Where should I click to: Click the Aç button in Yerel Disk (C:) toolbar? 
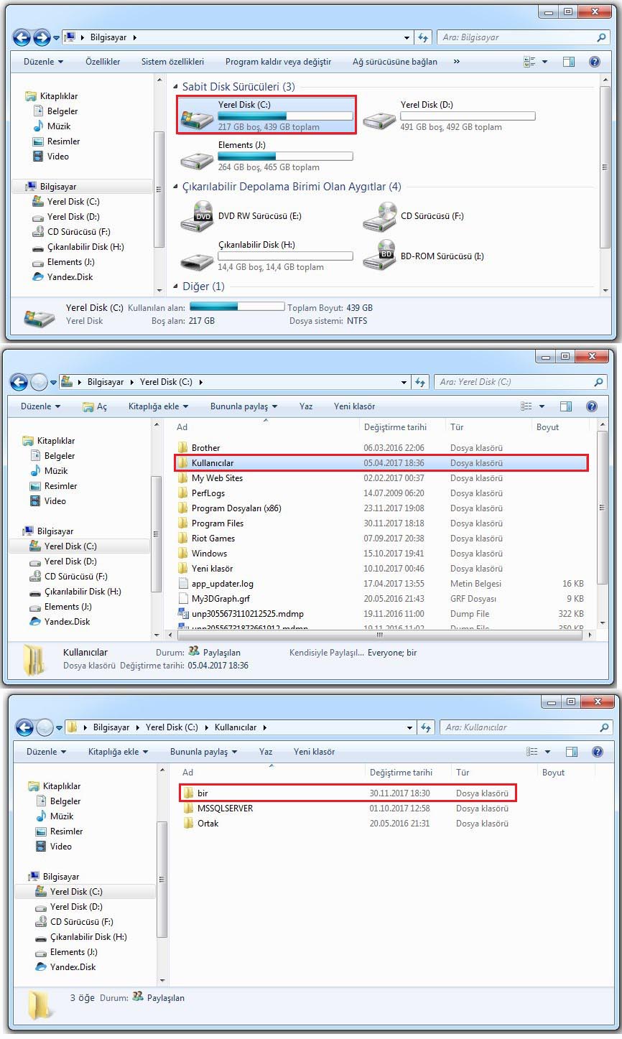pos(95,406)
